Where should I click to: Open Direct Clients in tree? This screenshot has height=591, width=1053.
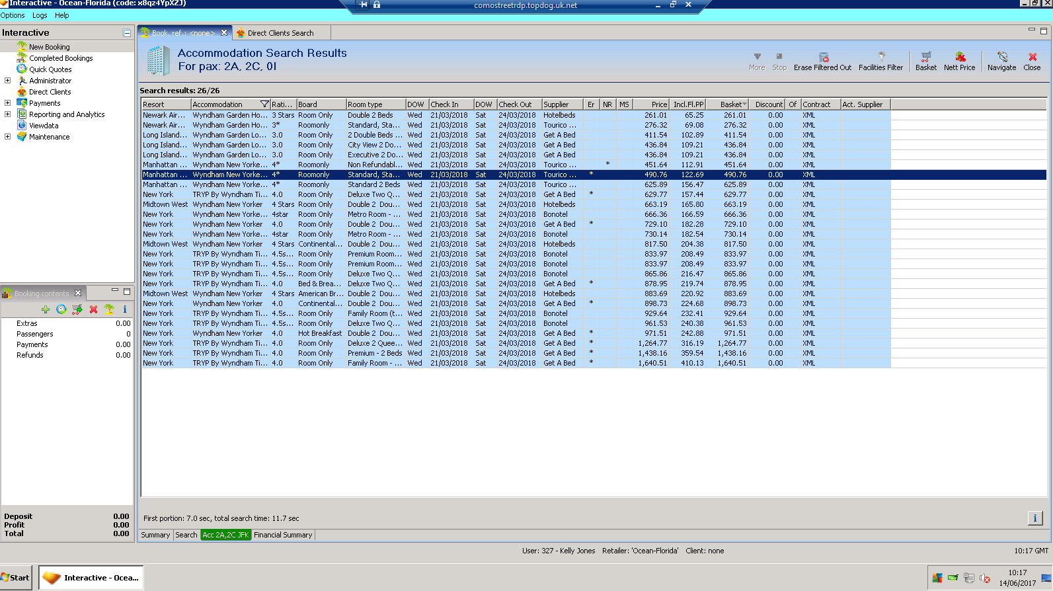pos(50,92)
